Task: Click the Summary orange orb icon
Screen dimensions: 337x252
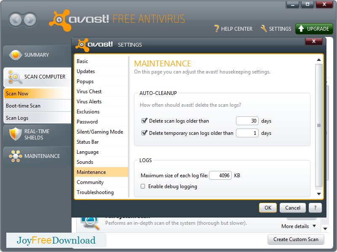Action: (x=16, y=55)
